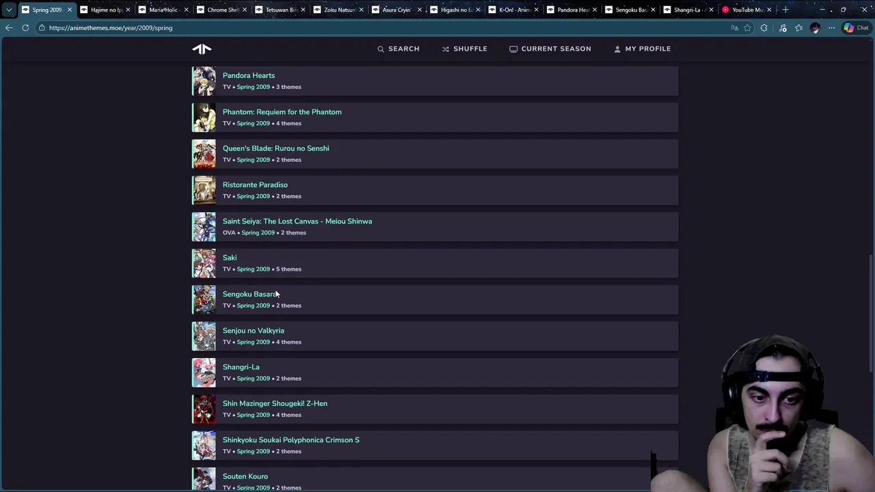This screenshot has width=875, height=492.
Task: Open browser extensions menu
Action: point(764,28)
